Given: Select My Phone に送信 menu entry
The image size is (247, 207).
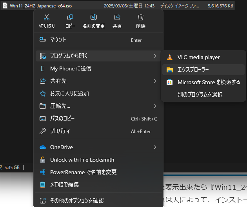Looking at the screenshot, I should [98, 68].
